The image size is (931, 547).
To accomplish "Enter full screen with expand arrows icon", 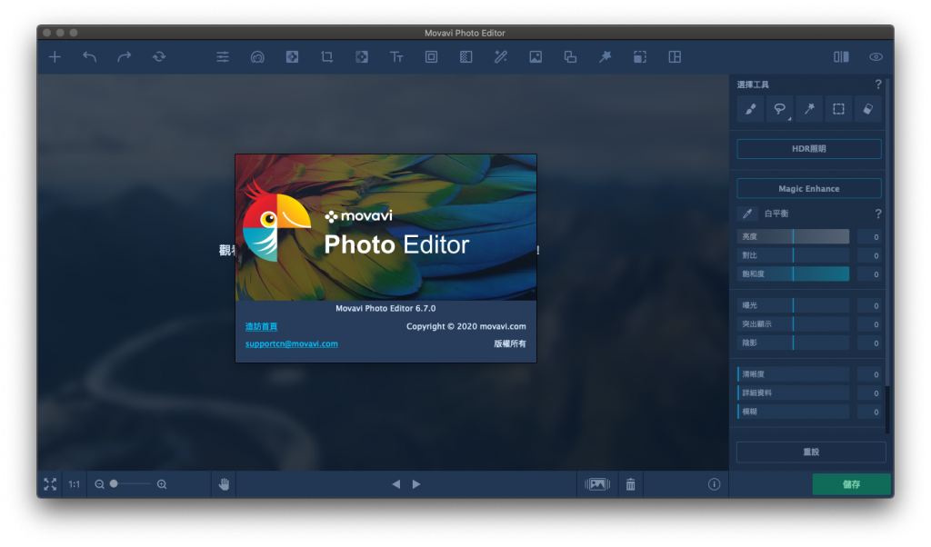I will pos(50,484).
